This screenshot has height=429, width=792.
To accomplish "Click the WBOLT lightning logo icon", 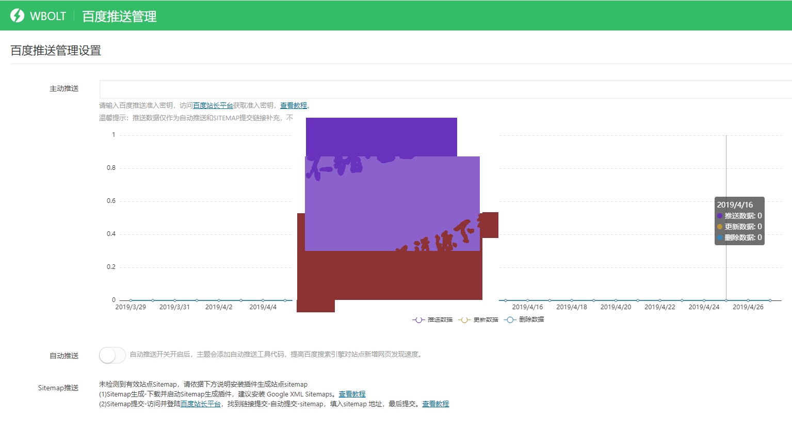I will point(17,15).
